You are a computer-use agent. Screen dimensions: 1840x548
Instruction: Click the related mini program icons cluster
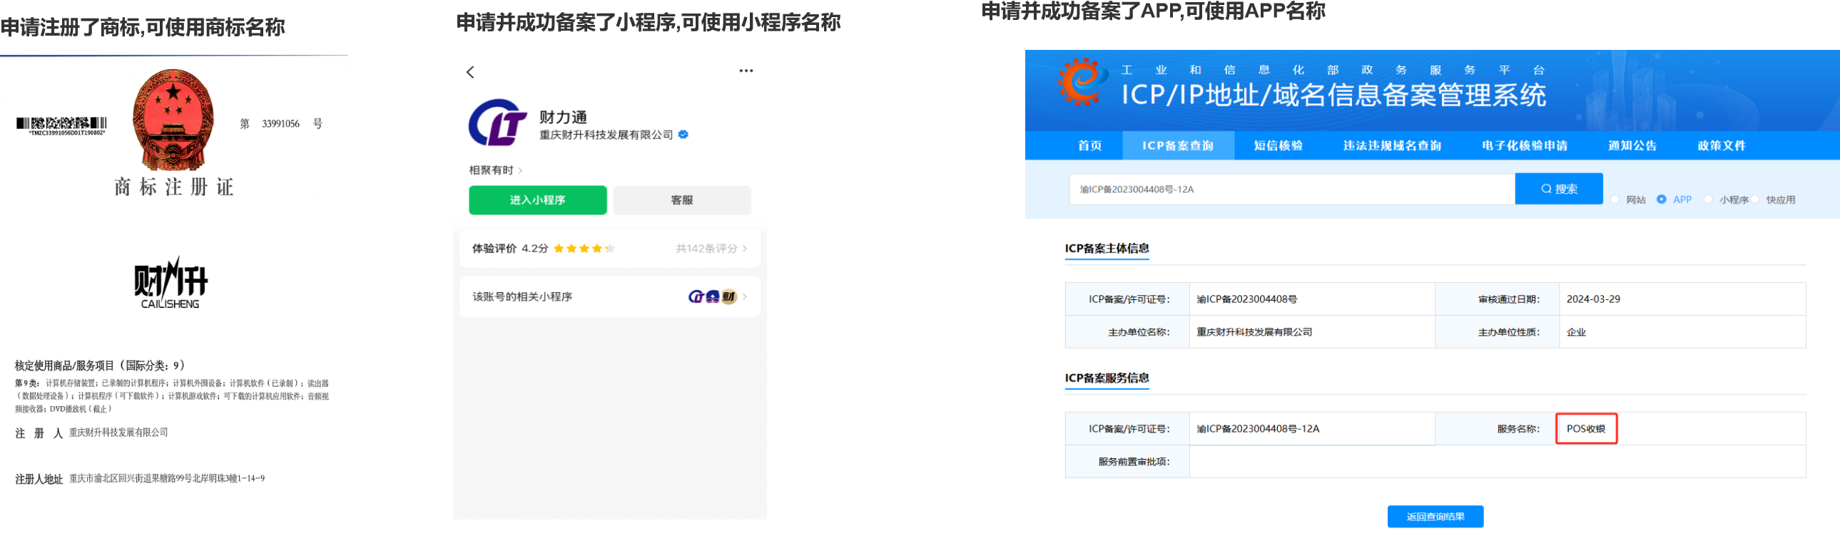tap(712, 296)
